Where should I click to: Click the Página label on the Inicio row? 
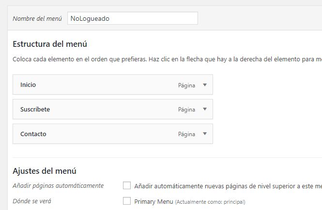tap(186, 85)
